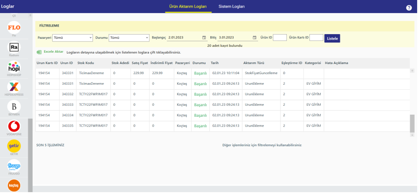Click the Excele Aktar link

click(x=54, y=52)
